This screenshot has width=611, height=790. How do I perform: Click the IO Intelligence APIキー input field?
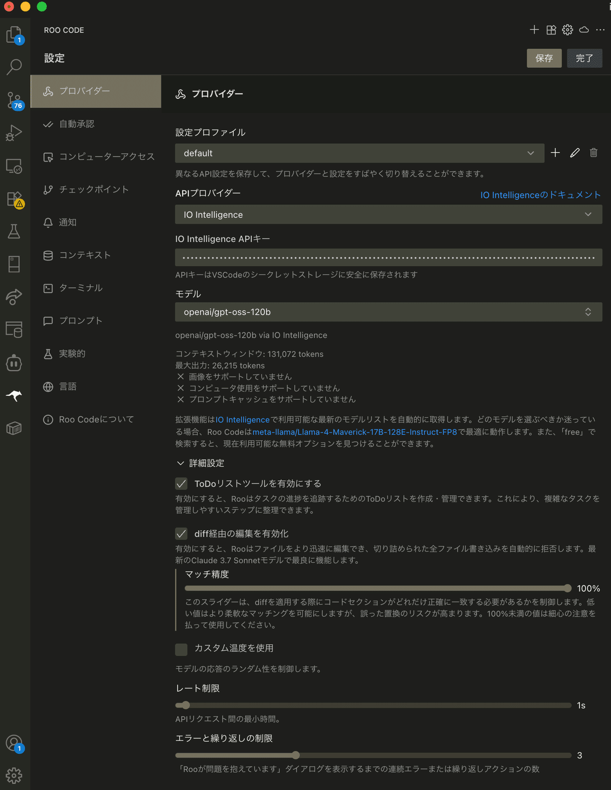pos(388,257)
